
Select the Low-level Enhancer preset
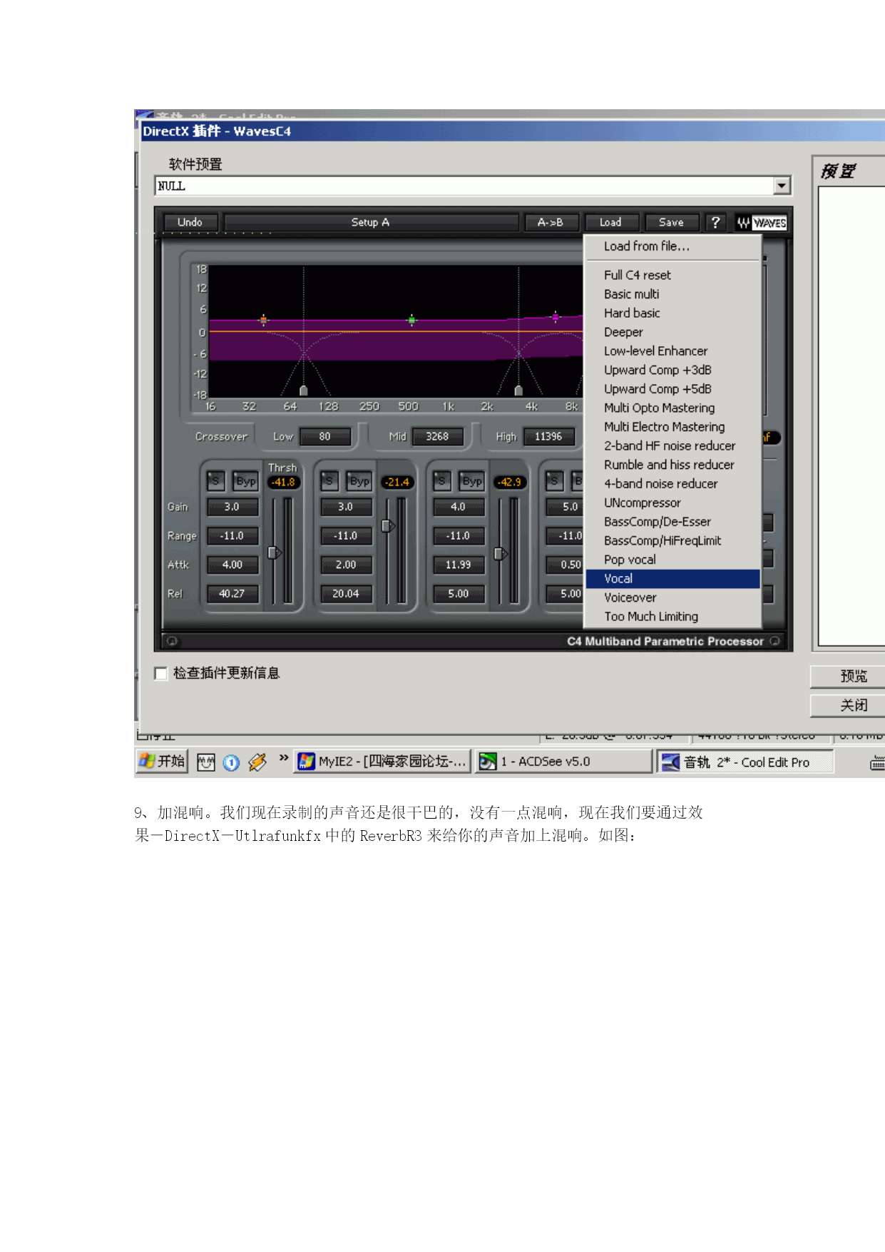point(672,351)
